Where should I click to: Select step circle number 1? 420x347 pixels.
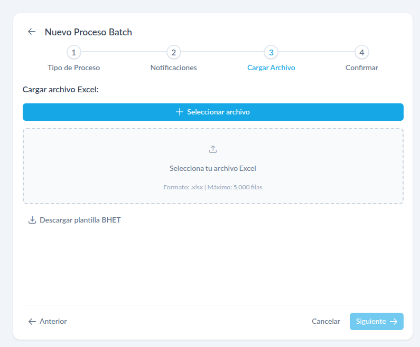click(x=73, y=53)
